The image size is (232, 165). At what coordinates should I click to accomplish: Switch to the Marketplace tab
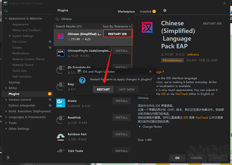point(126,12)
